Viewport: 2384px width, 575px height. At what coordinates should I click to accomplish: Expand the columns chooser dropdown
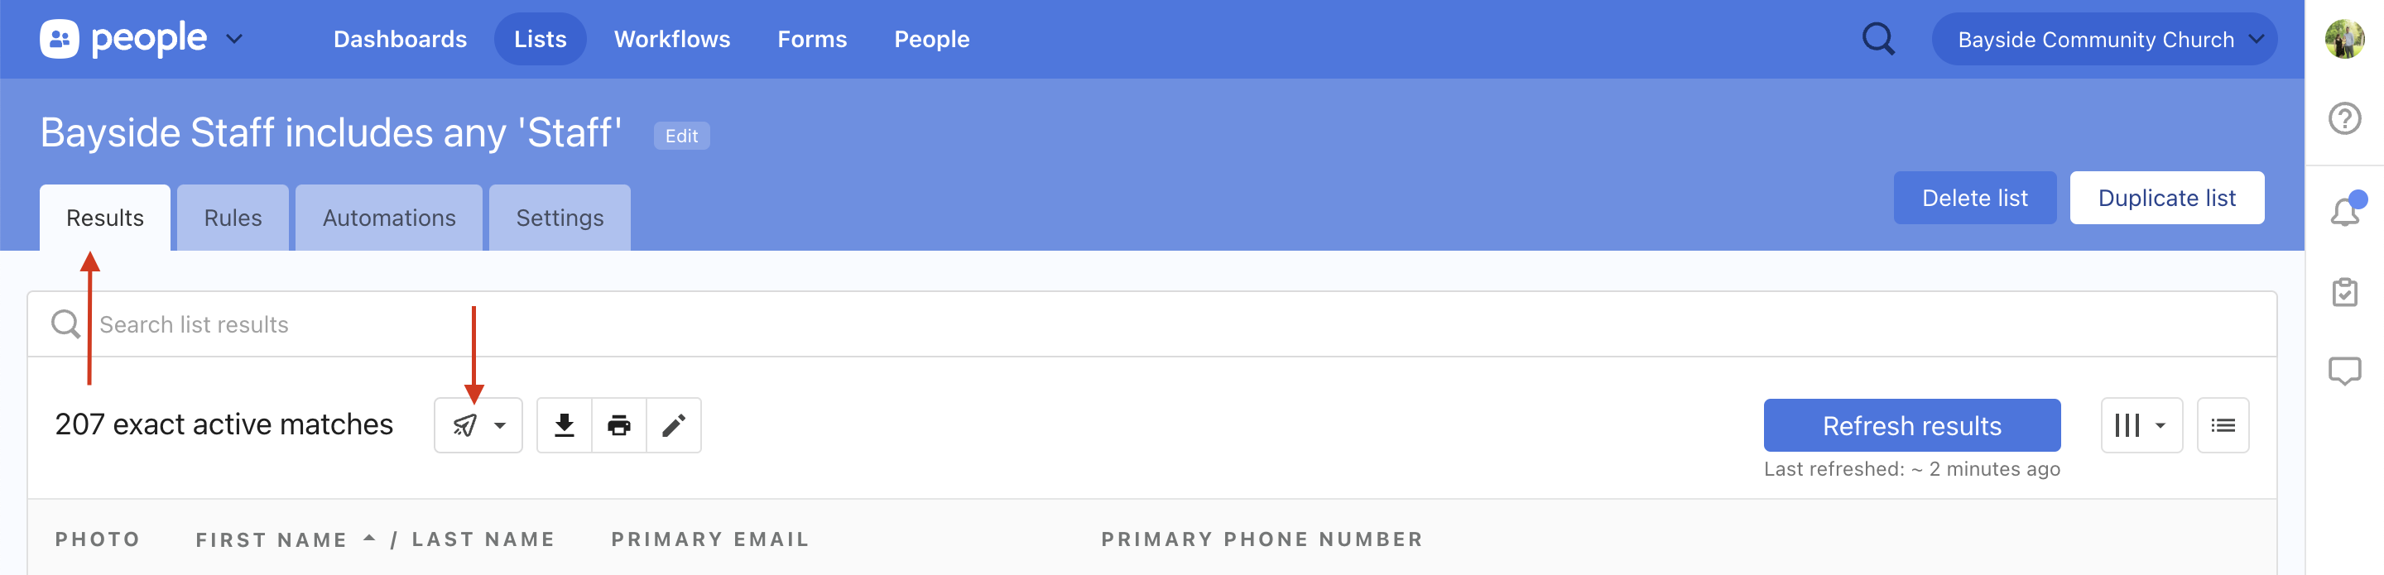2141,425
